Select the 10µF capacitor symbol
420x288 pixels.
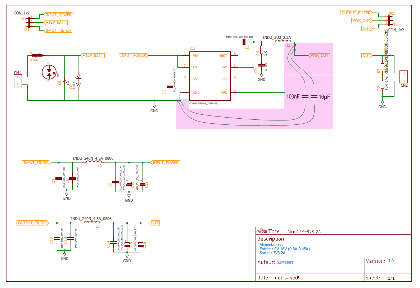click(314, 97)
